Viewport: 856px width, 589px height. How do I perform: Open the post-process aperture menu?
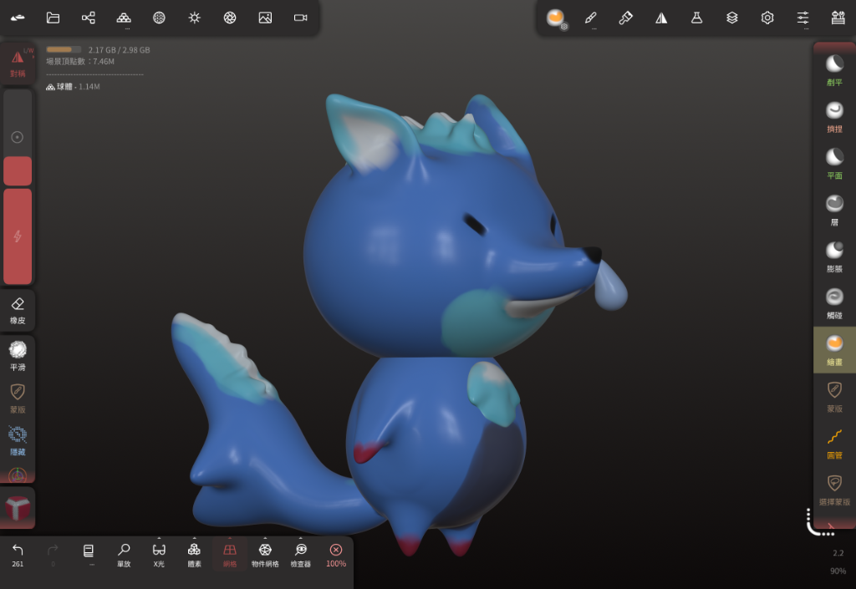pyautogui.click(x=230, y=18)
